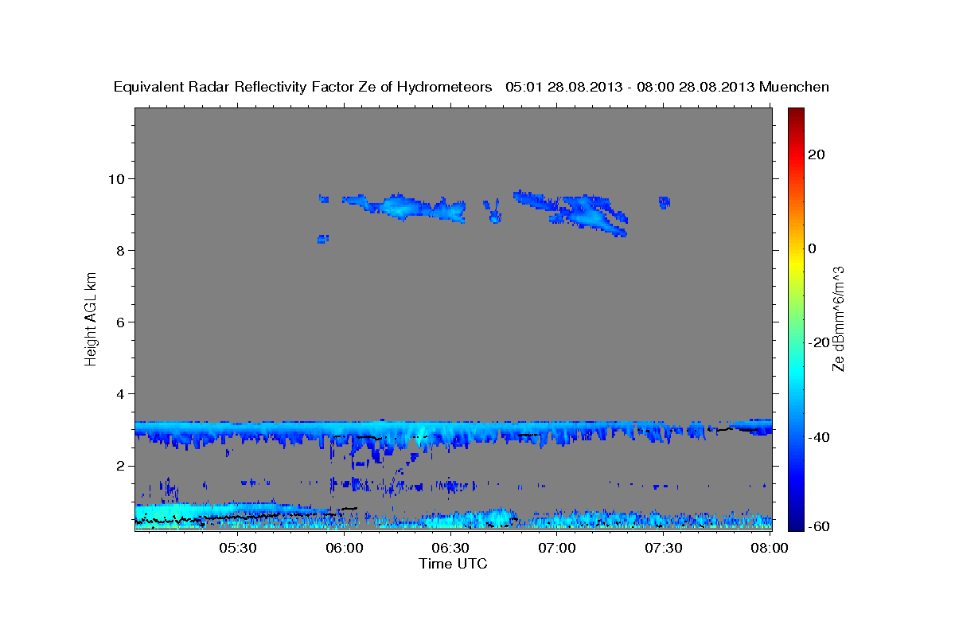
Task: Click the 08:00 time tick label
Action: click(770, 548)
